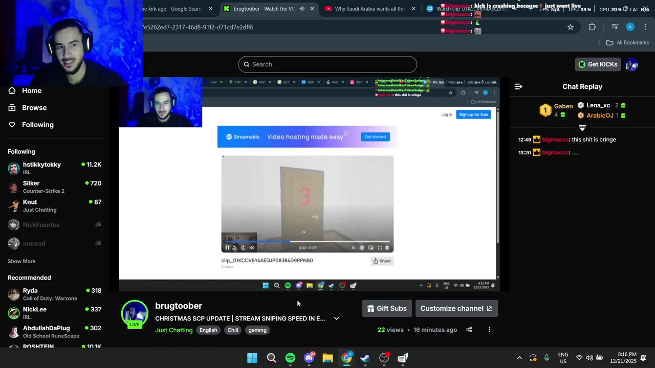Viewport: 655px width, 368px height.
Task: Close the Why Saudi Arabia tab
Action: point(413,9)
